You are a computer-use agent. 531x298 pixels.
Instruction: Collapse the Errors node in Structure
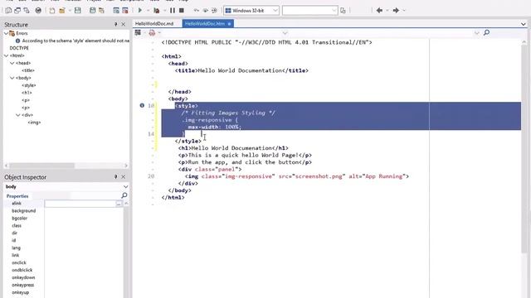coord(6,33)
